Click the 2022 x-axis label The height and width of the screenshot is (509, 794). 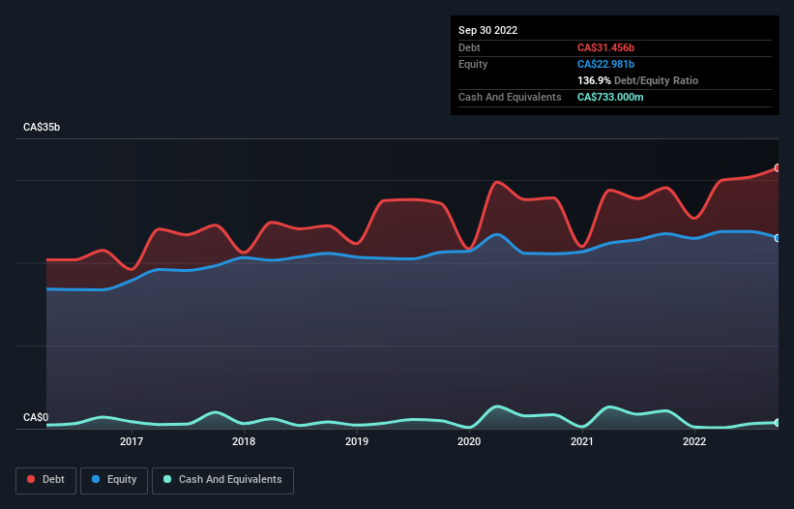694,441
